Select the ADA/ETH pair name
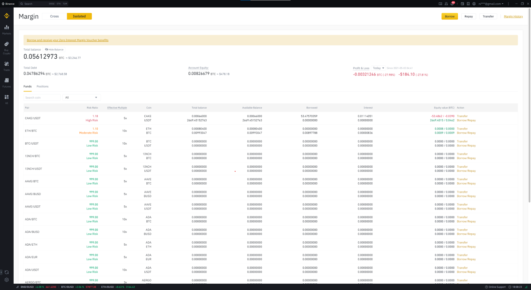 [x=31, y=245]
